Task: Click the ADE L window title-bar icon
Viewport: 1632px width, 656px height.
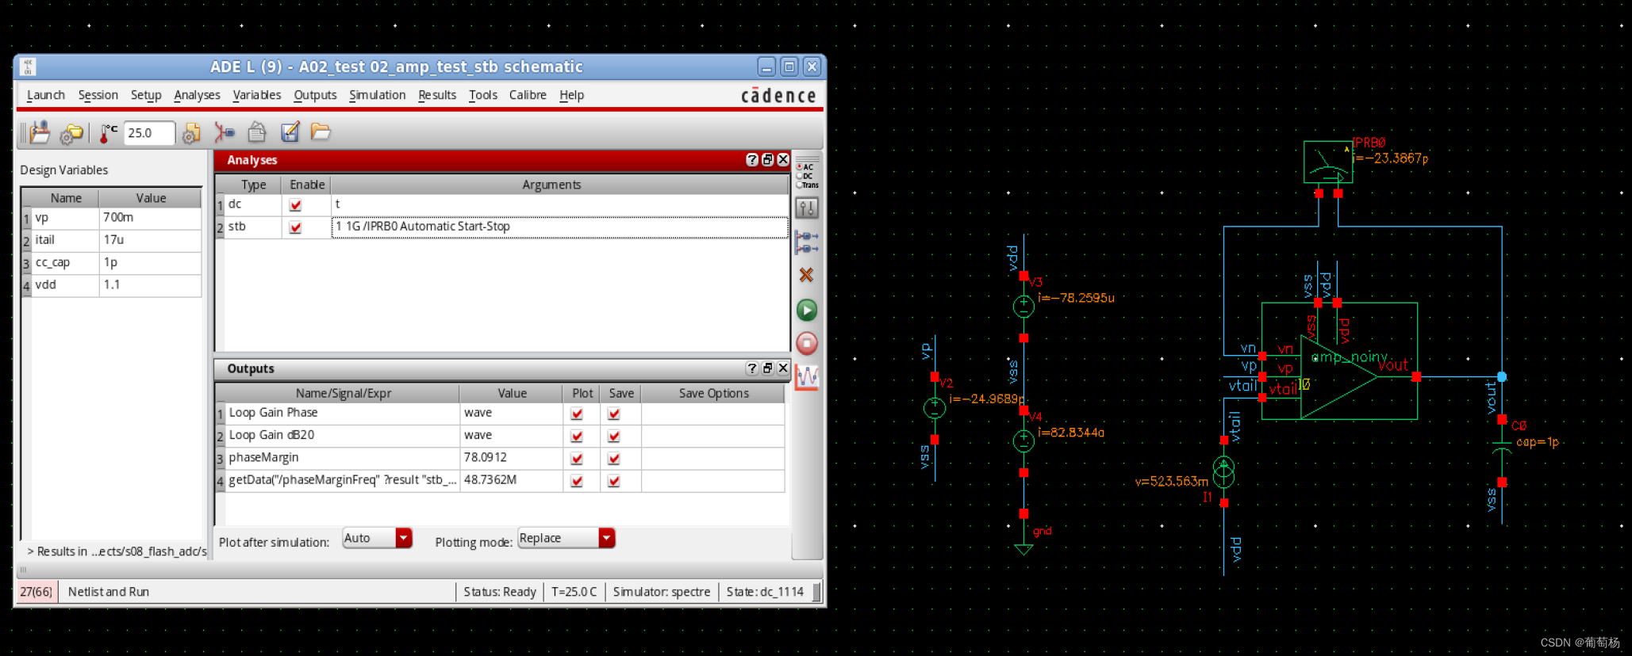Action: 28,67
